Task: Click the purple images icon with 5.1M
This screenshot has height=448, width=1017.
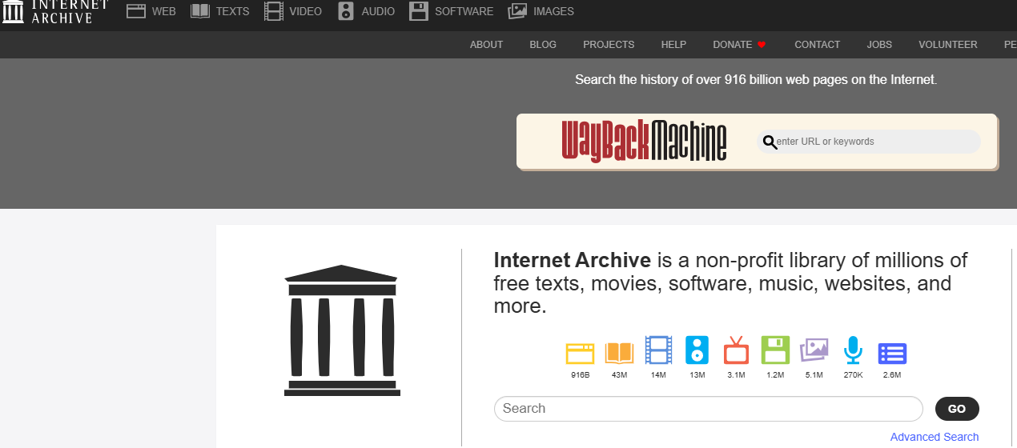Action: pos(814,351)
